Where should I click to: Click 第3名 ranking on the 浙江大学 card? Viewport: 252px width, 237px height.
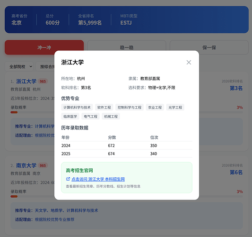pyautogui.click(x=236, y=88)
